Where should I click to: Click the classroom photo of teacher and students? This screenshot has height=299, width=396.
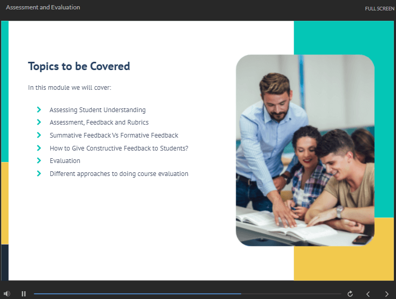(305, 151)
